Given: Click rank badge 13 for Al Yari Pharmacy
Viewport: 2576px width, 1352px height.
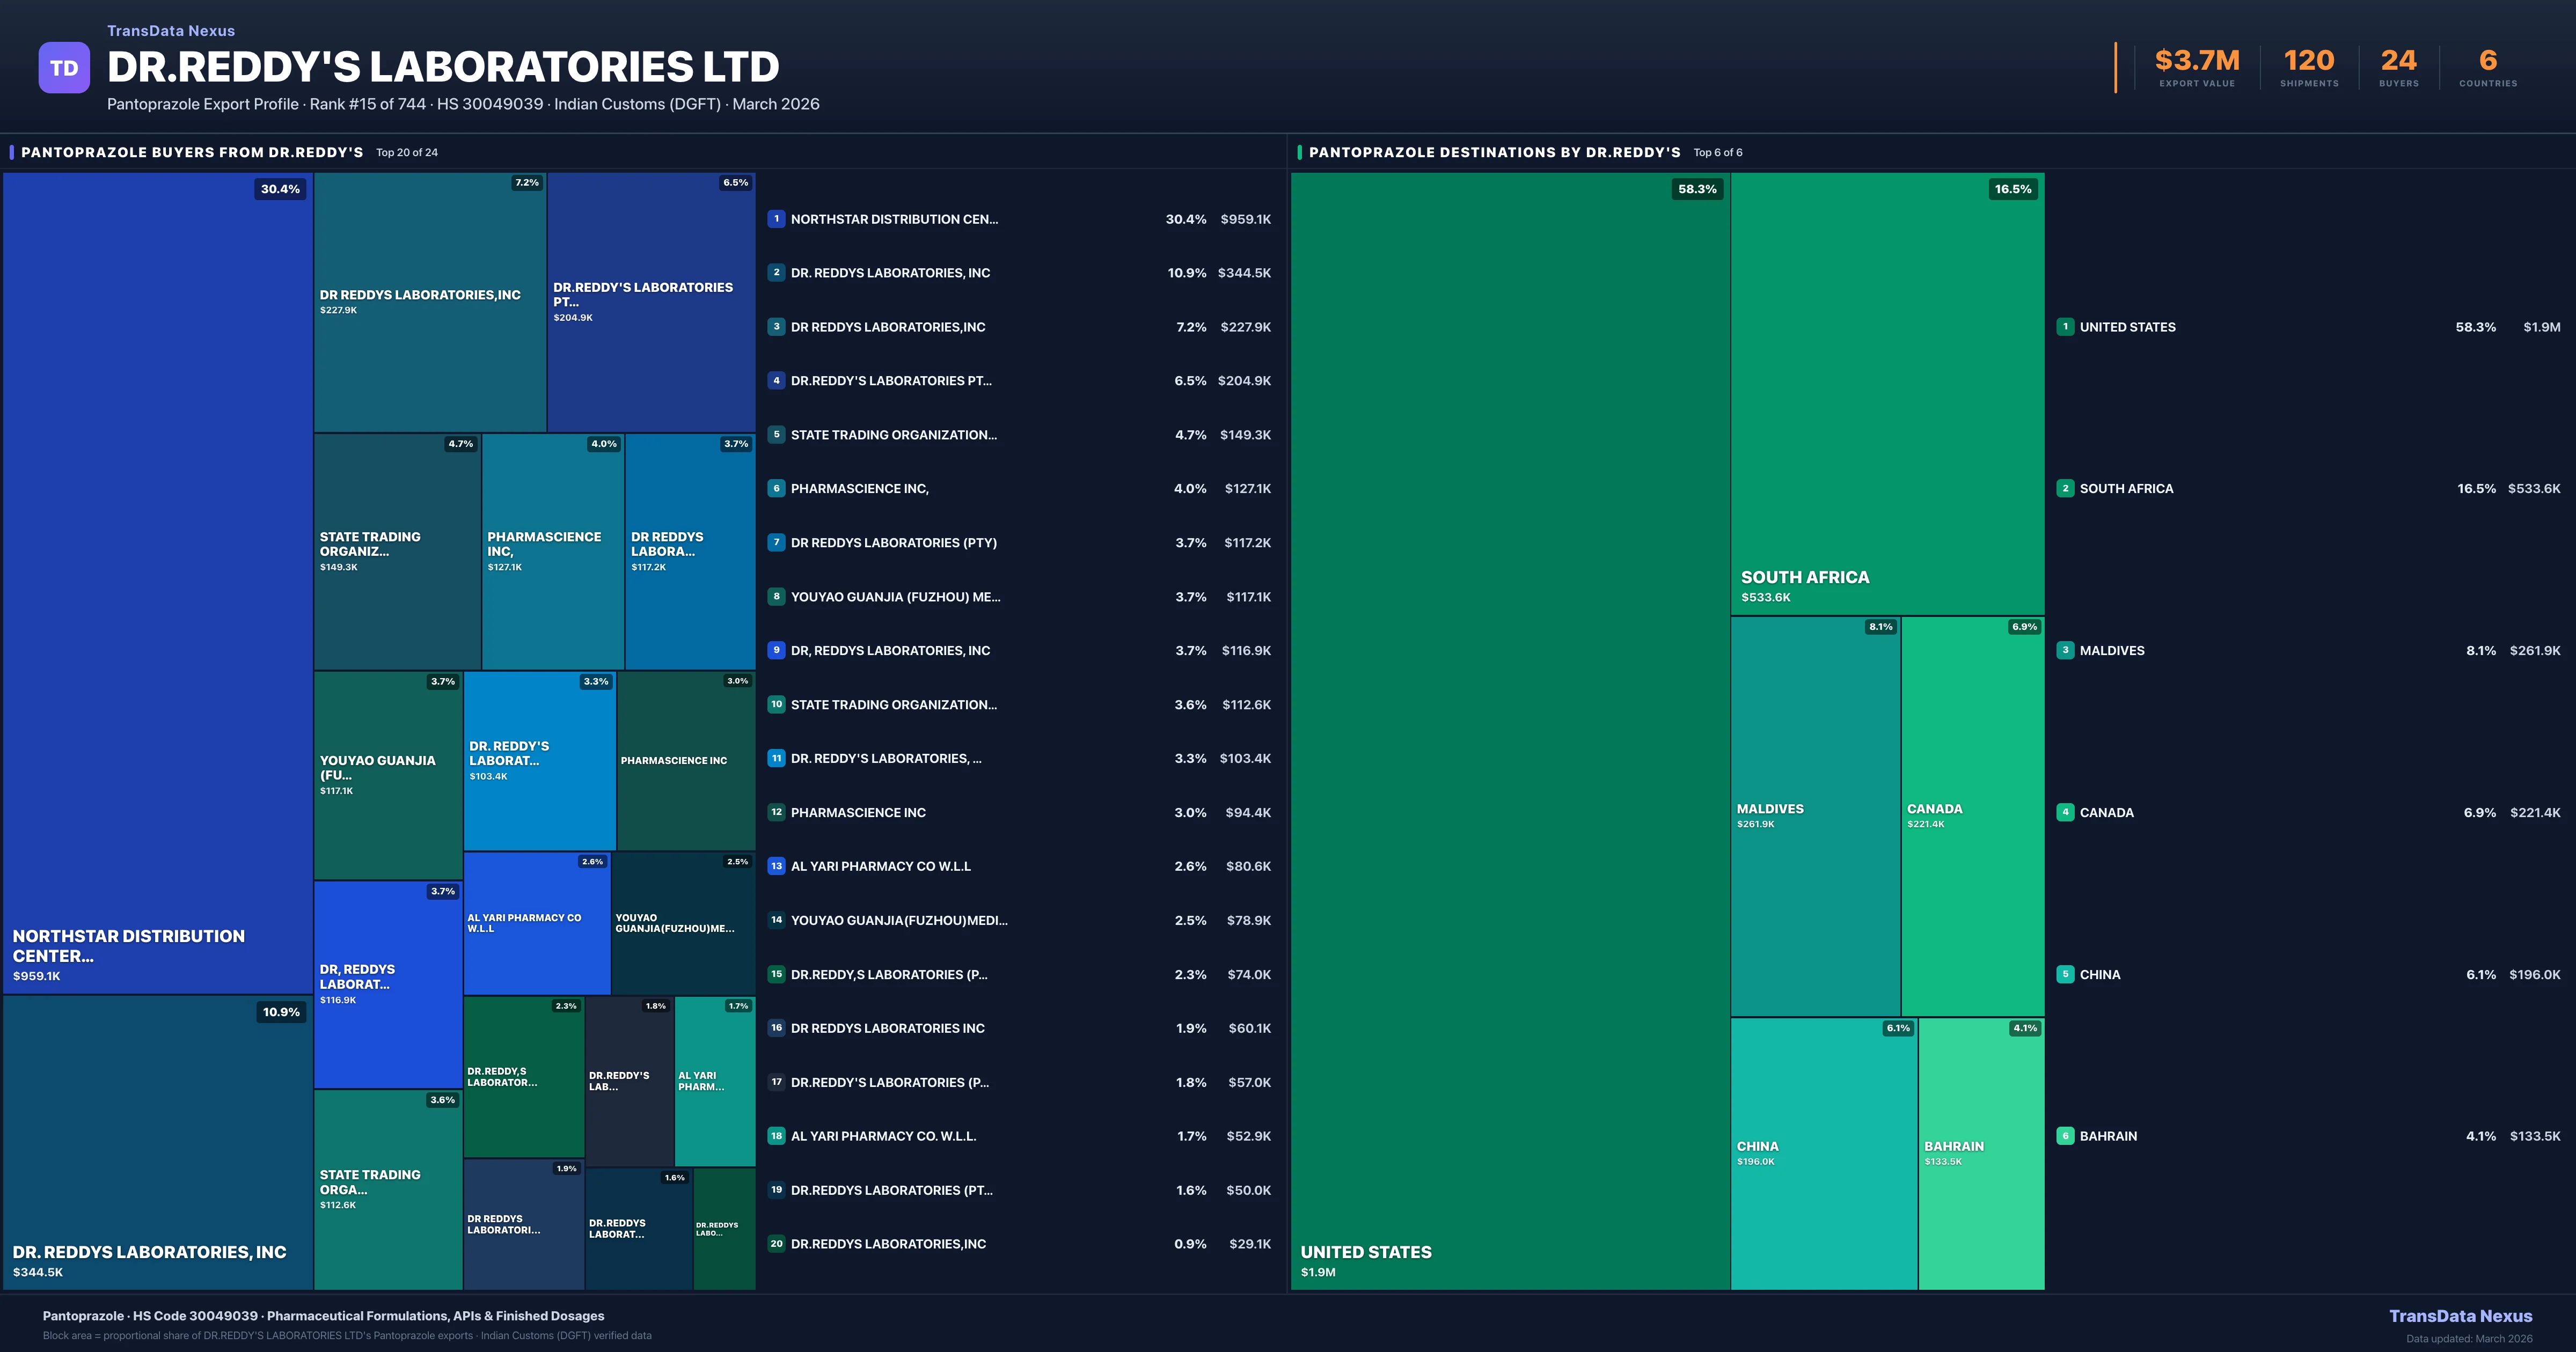Looking at the screenshot, I should pyautogui.click(x=776, y=866).
